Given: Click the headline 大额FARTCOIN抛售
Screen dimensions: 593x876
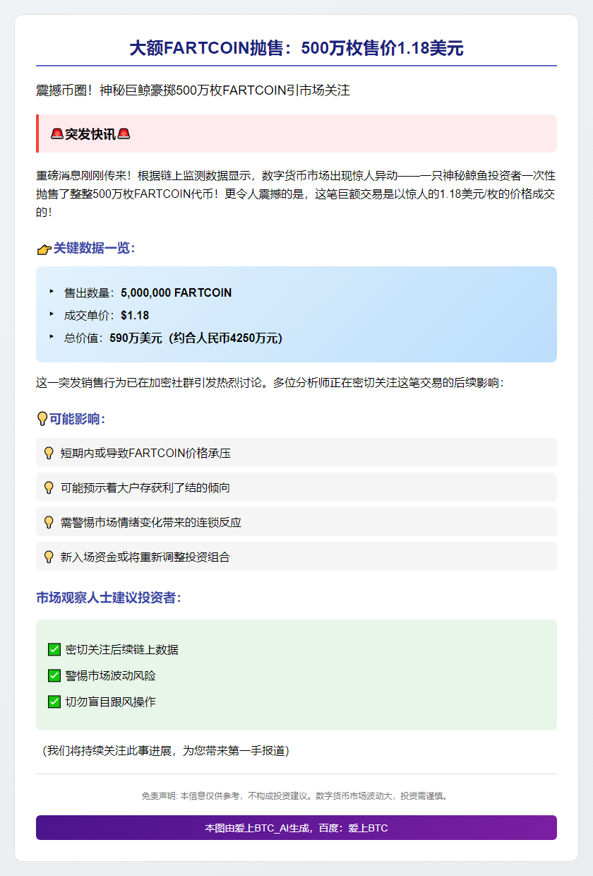Looking at the screenshot, I should point(296,48).
